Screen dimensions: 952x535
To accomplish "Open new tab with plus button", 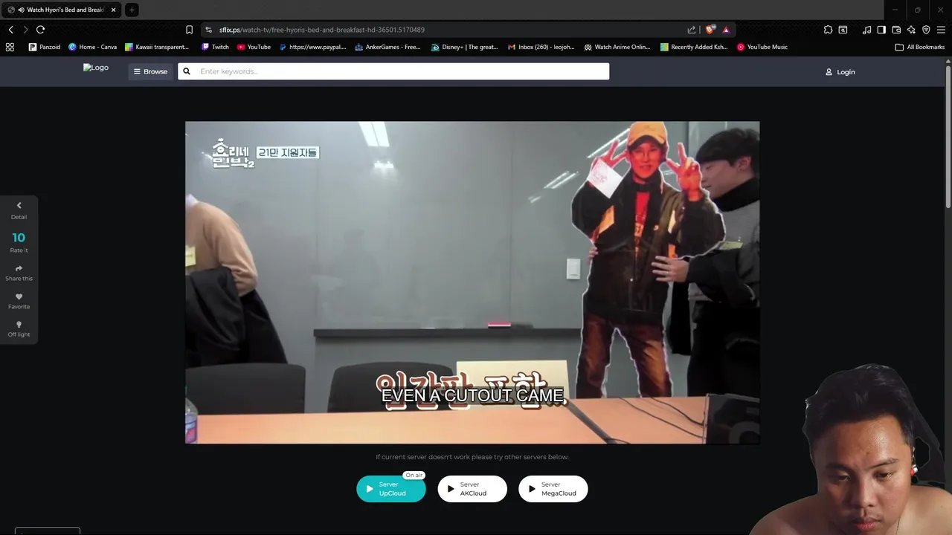I will [132, 10].
